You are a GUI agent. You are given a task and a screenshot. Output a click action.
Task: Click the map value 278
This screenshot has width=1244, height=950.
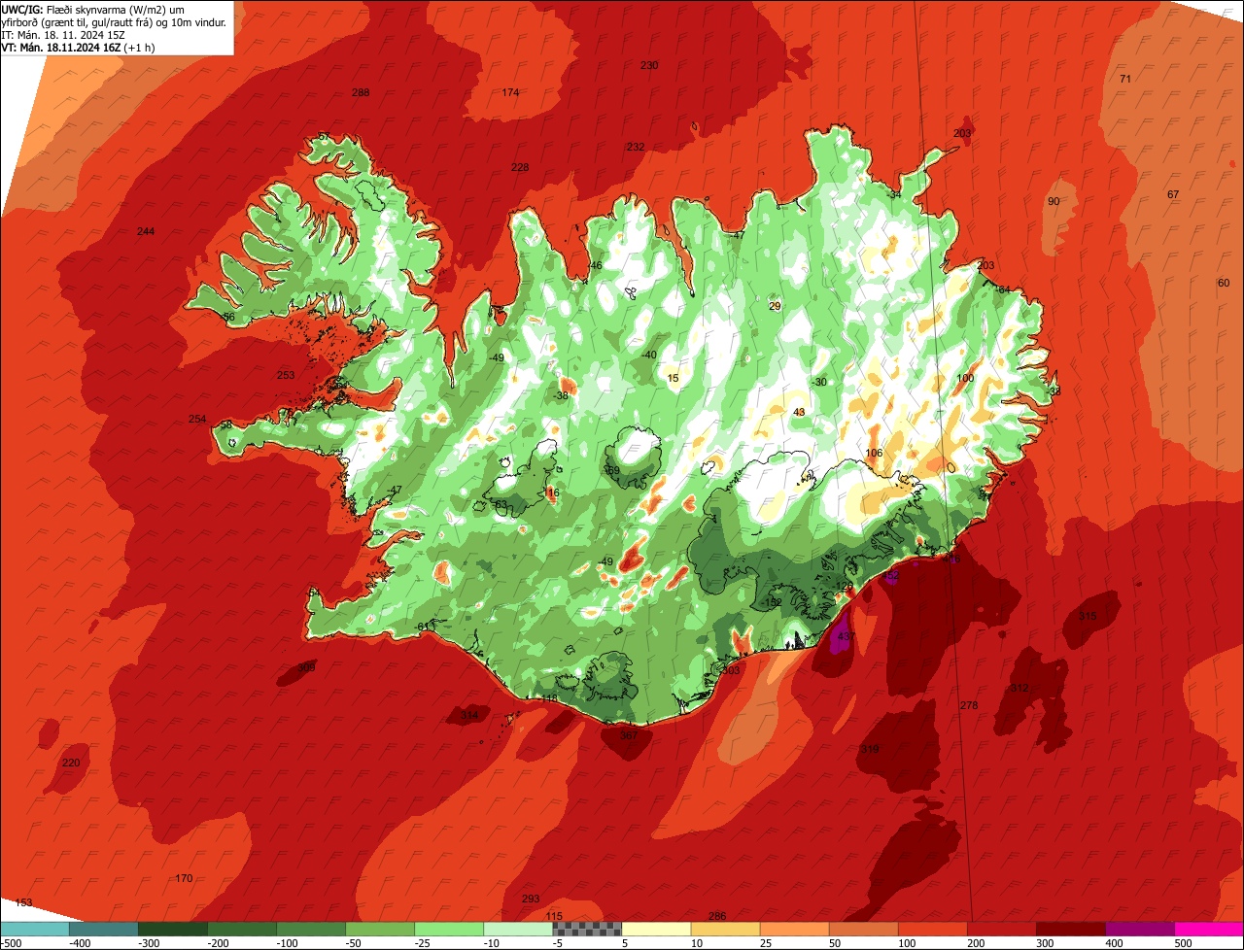tap(969, 705)
